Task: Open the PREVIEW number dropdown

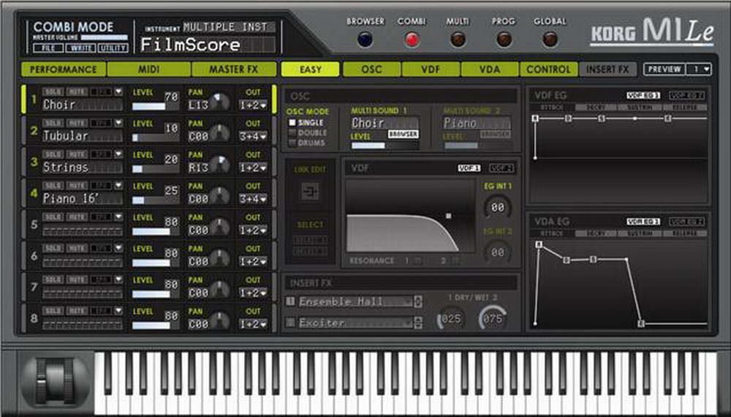Action: pyautogui.click(x=699, y=69)
